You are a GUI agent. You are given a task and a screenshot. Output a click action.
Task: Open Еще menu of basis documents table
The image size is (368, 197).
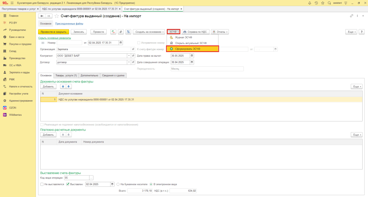[356, 87]
